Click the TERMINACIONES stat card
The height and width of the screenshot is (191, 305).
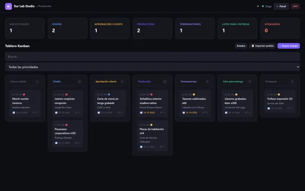(x=195, y=28)
